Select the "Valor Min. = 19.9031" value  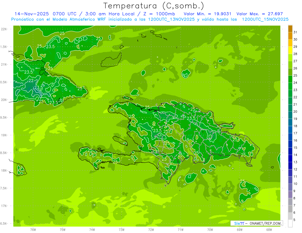(208, 14)
